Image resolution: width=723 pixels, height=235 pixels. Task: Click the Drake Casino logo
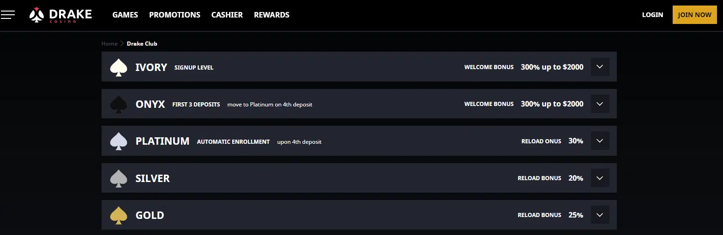pyautogui.click(x=60, y=15)
